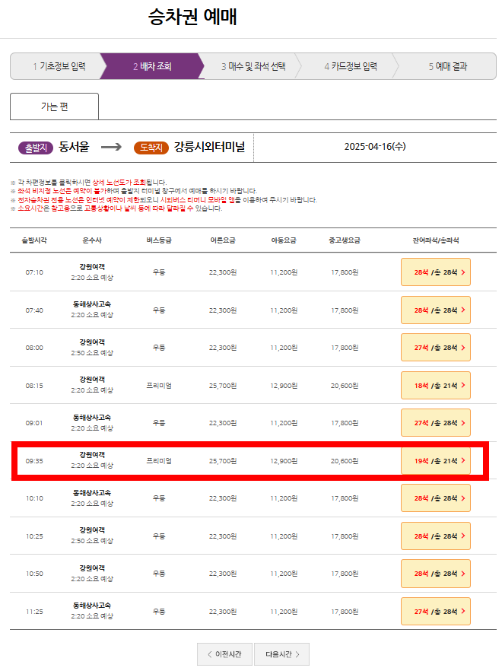The height and width of the screenshot is (671, 502).
Task: Go to 다음시간 later times
Action: (281, 654)
